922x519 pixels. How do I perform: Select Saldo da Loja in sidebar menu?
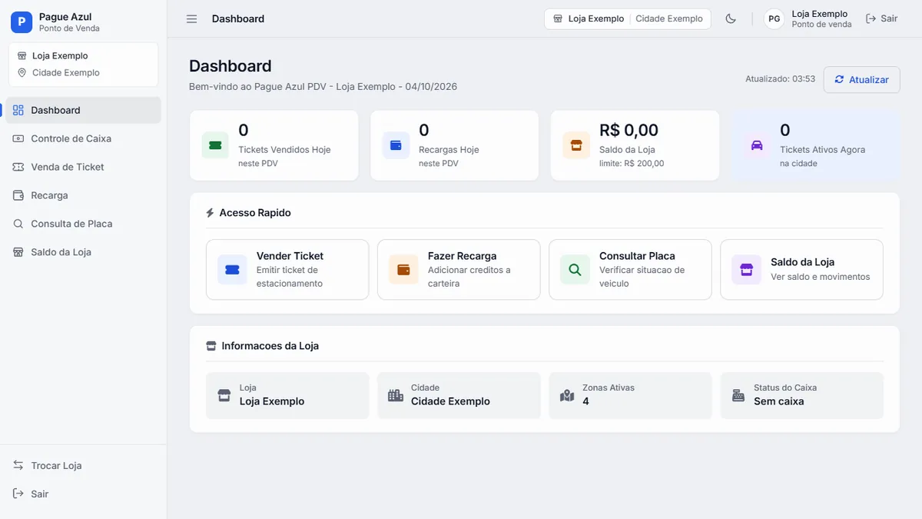tap(84, 252)
